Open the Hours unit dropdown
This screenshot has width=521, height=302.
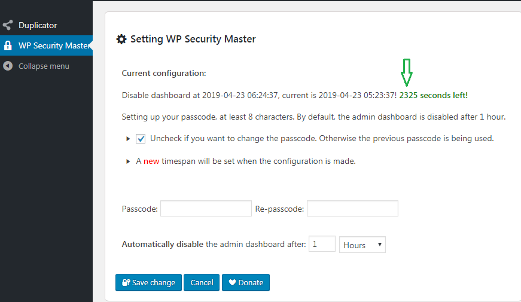click(x=362, y=245)
